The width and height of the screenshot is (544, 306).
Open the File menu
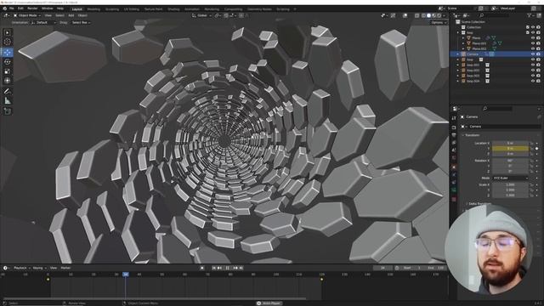pos(12,8)
